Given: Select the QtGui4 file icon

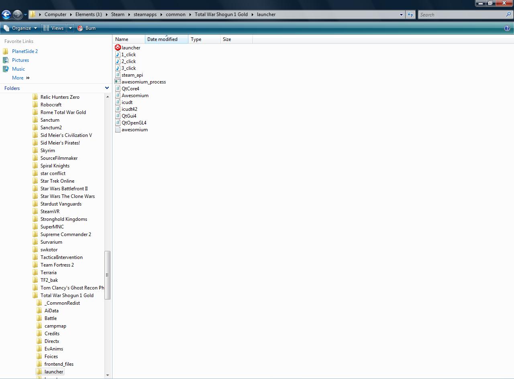Looking at the screenshot, I should [118, 116].
